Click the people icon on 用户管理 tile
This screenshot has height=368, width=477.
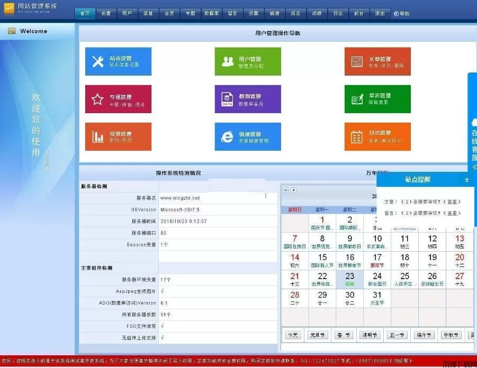pos(227,61)
